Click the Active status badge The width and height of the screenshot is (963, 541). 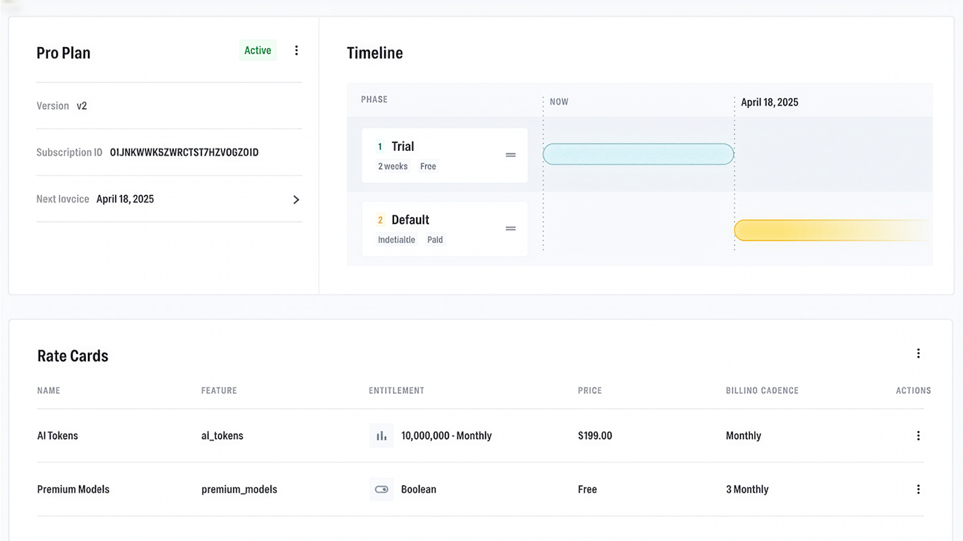point(258,50)
